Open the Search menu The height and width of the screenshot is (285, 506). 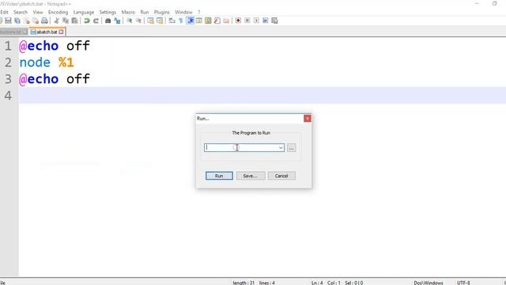(x=21, y=12)
